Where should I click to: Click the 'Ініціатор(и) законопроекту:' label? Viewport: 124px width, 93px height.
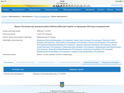pos(13,40)
